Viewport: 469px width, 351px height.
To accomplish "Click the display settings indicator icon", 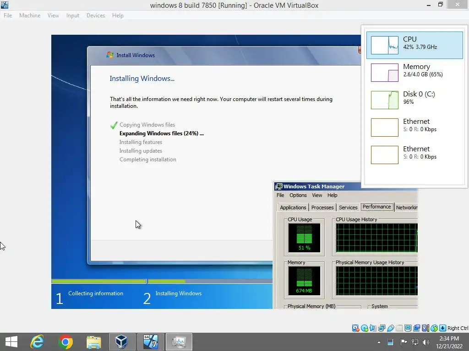I will pyautogui.click(x=408, y=328).
